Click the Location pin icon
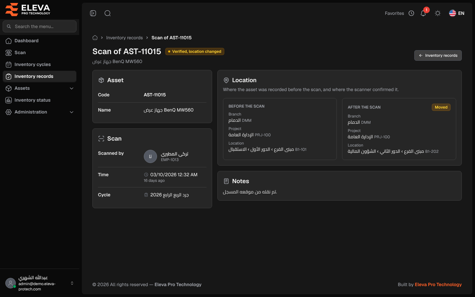 [x=226, y=80]
